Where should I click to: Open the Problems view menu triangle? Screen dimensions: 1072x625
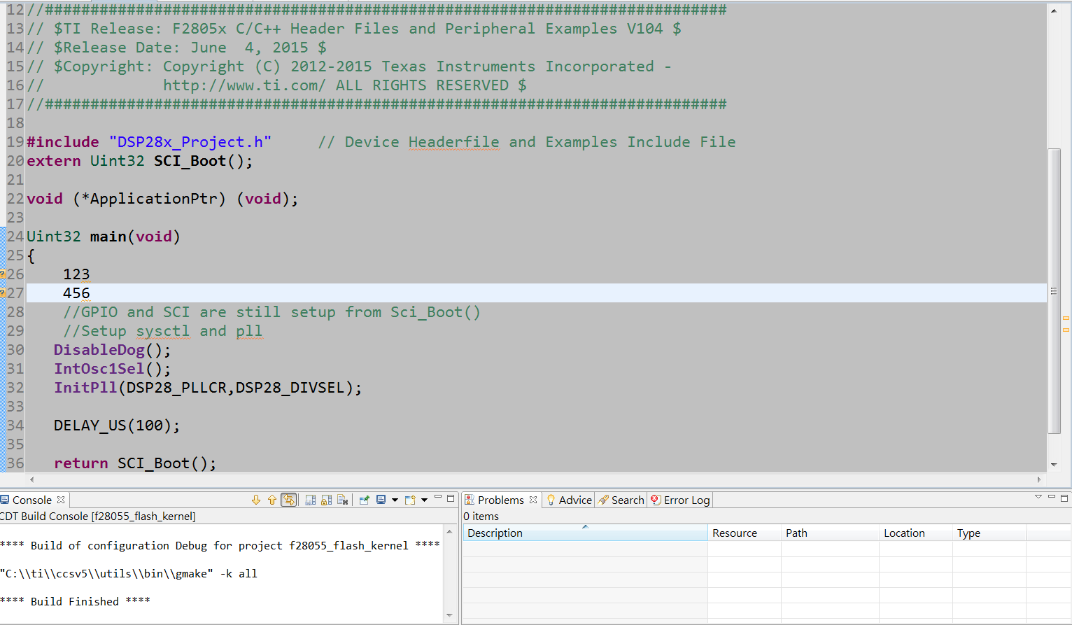1038,497
